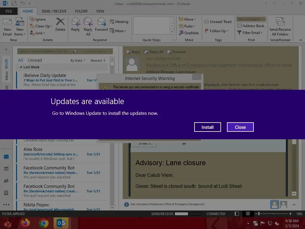Image resolution: width=305 pixels, height=229 pixels.
Task: Open the Address Book
Action: click(x=250, y=26)
